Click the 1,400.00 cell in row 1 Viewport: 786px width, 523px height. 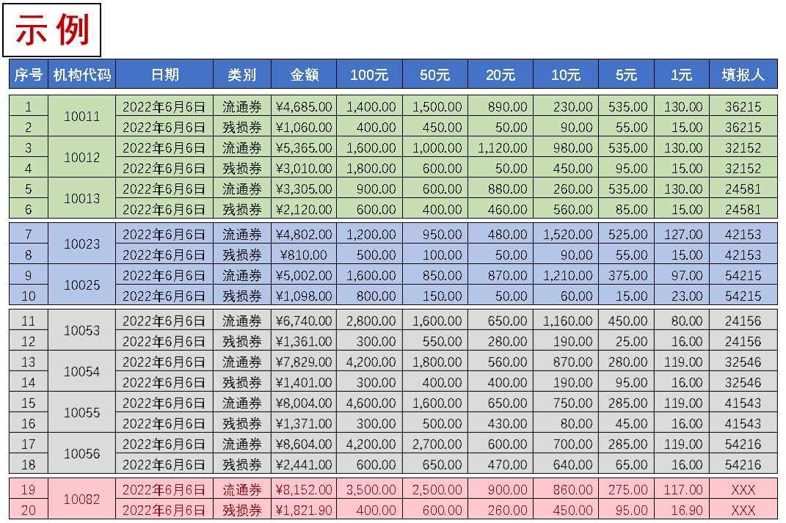click(369, 106)
